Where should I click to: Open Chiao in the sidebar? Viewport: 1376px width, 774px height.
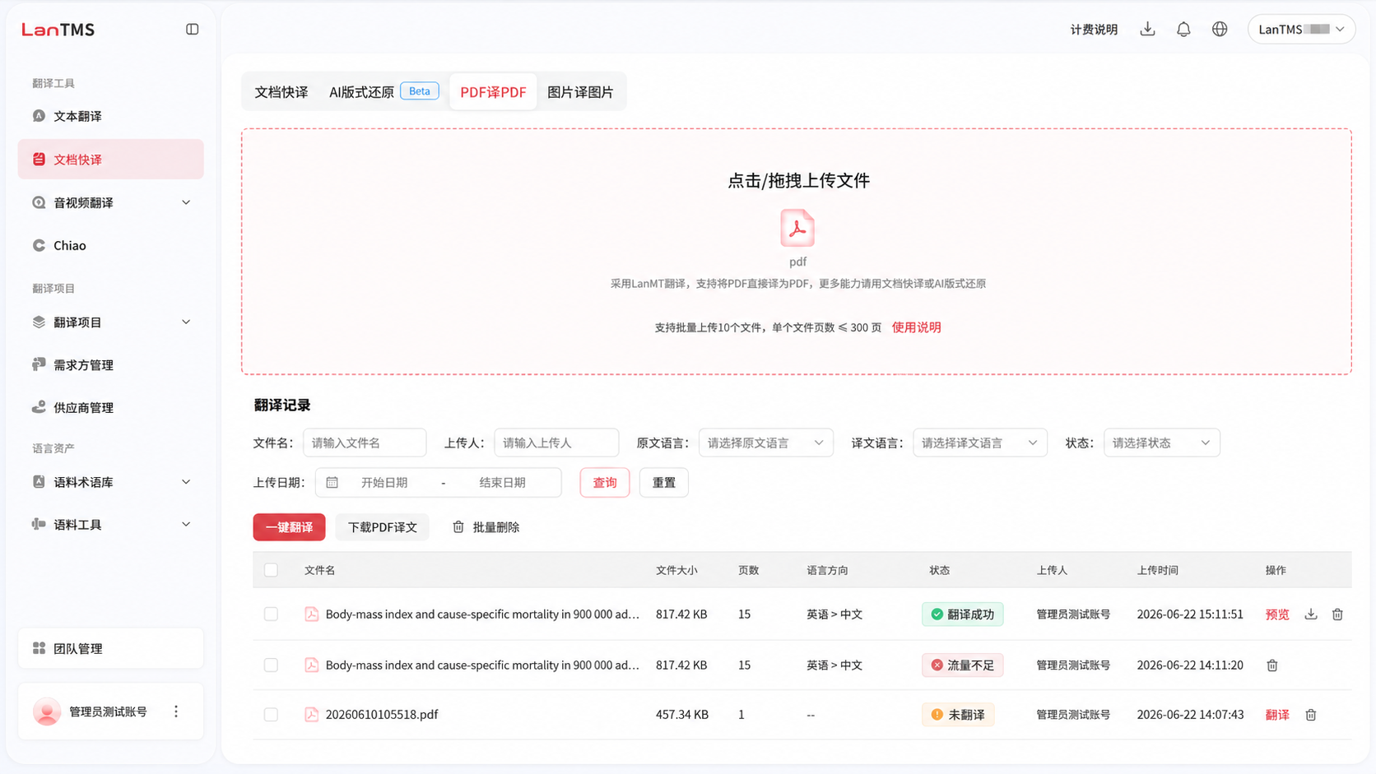[x=110, y=245]
